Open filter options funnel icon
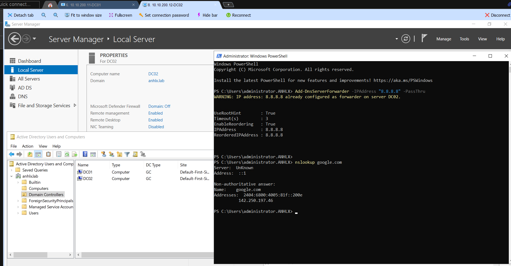Image resolution: width=511 pixels, height=266 pixels. tap(127, 154)
